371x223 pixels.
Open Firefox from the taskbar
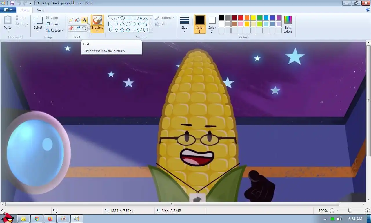tap(50, 219)
